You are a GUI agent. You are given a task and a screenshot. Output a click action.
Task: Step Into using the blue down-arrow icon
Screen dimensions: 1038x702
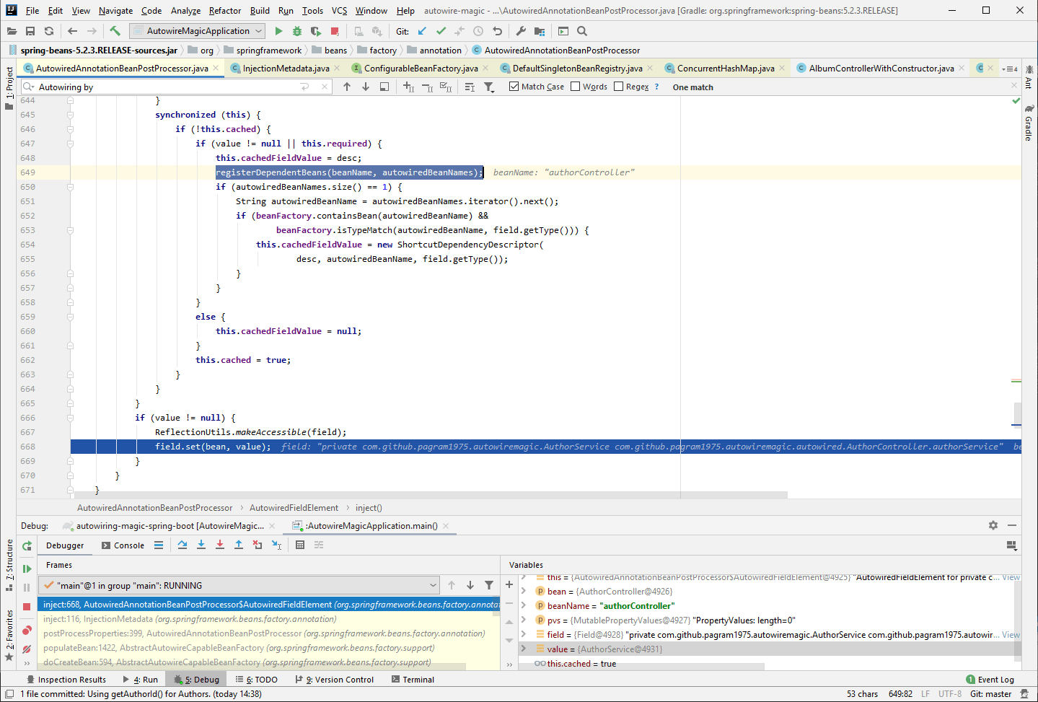201,545
